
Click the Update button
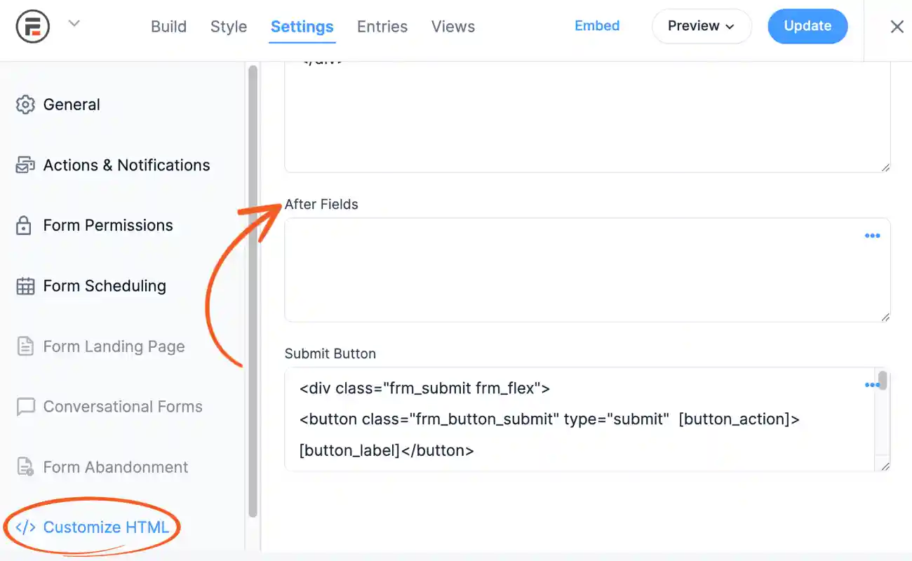point(807,26)
